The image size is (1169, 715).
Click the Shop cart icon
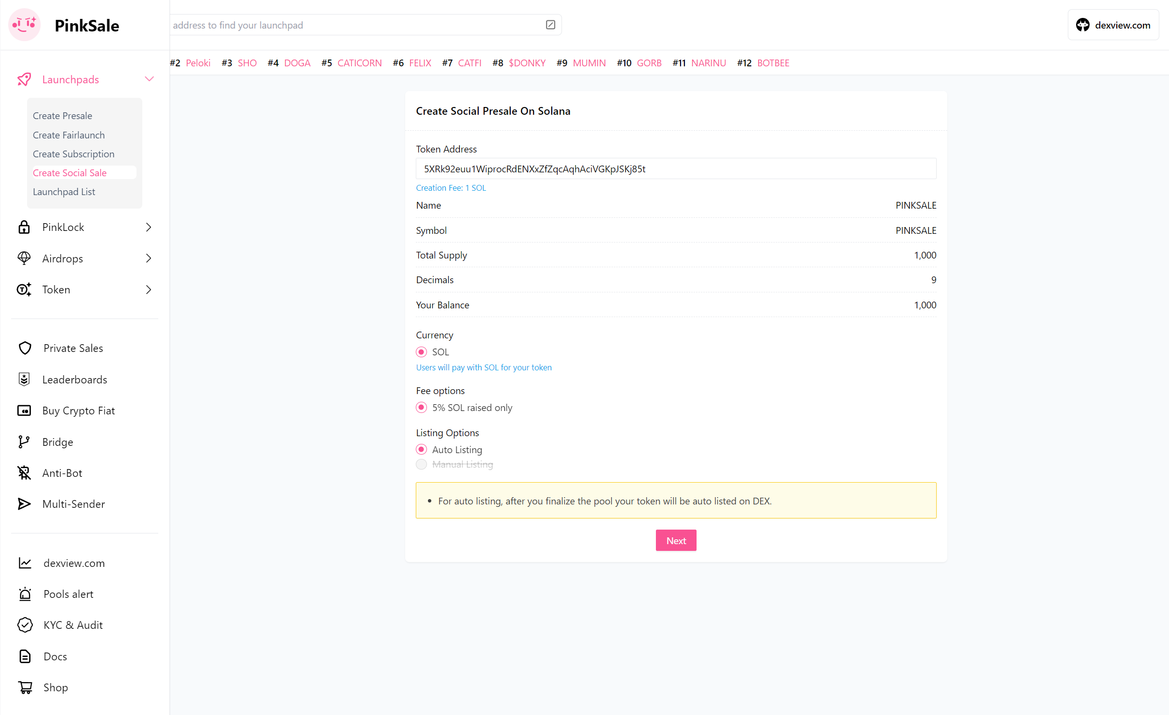click(25, 687)
